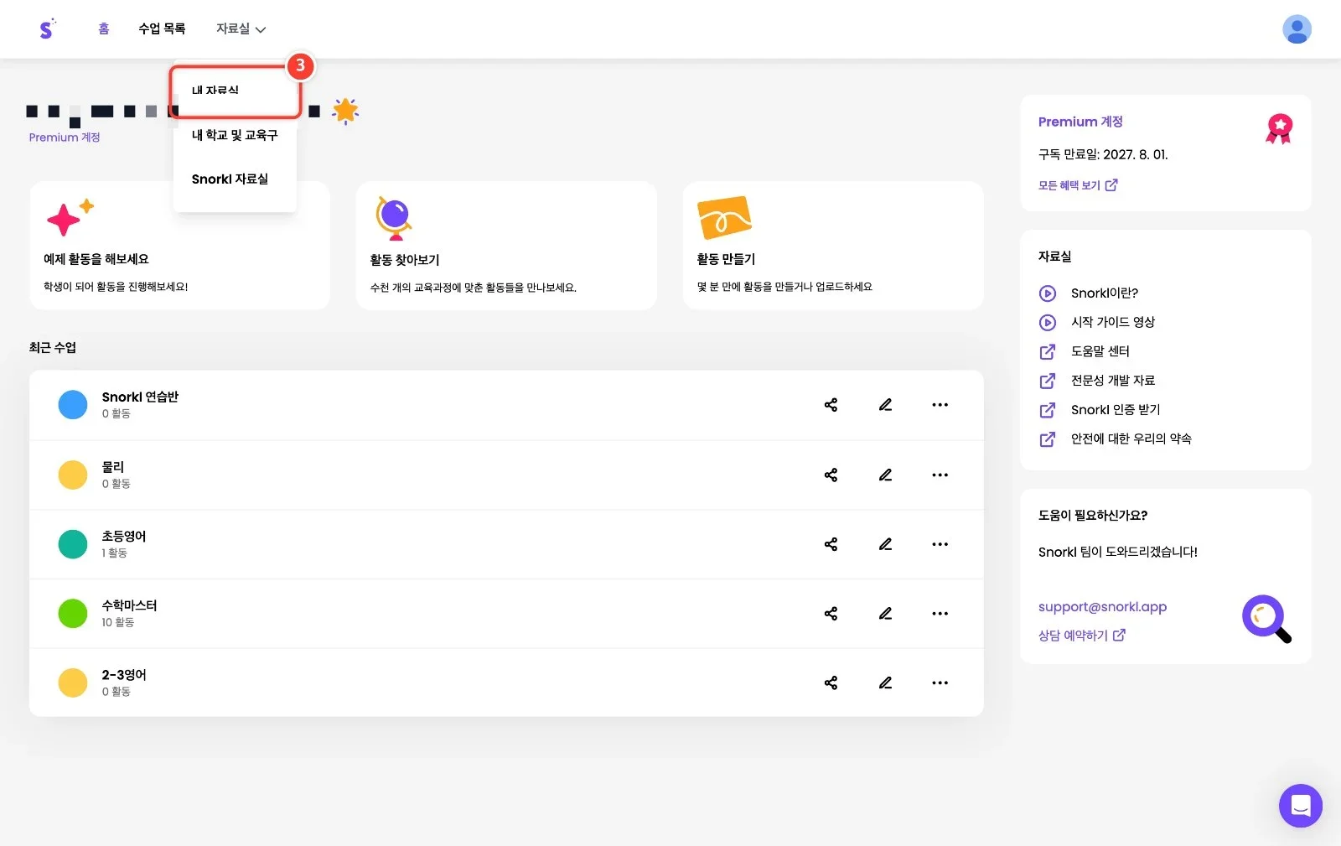Open Snorkl 인증 받기 link
The width and height of the screenshot is (1341, 846).
coord(1100,410)
